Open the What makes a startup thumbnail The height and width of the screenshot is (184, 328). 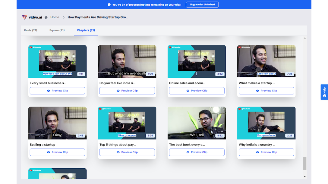(266, 61)
